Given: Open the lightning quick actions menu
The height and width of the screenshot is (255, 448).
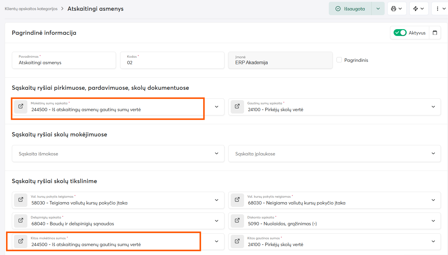Looking at the screenshot, I should coord(419,9).
